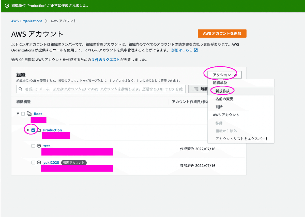
Task: Choose 新規作成 from the actions menu
Action: (241, 91)
